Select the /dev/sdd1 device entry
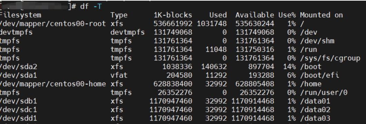 pyautogui.click(x=18, y=118)
